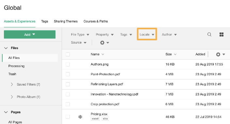
Task: Open All Pages in the sidebar
Action: (x=15, y=122)
